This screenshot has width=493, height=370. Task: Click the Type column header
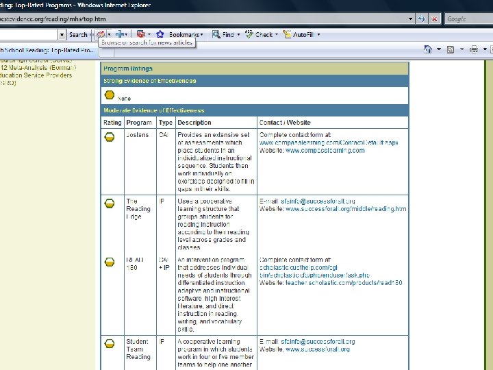(166, 123)
